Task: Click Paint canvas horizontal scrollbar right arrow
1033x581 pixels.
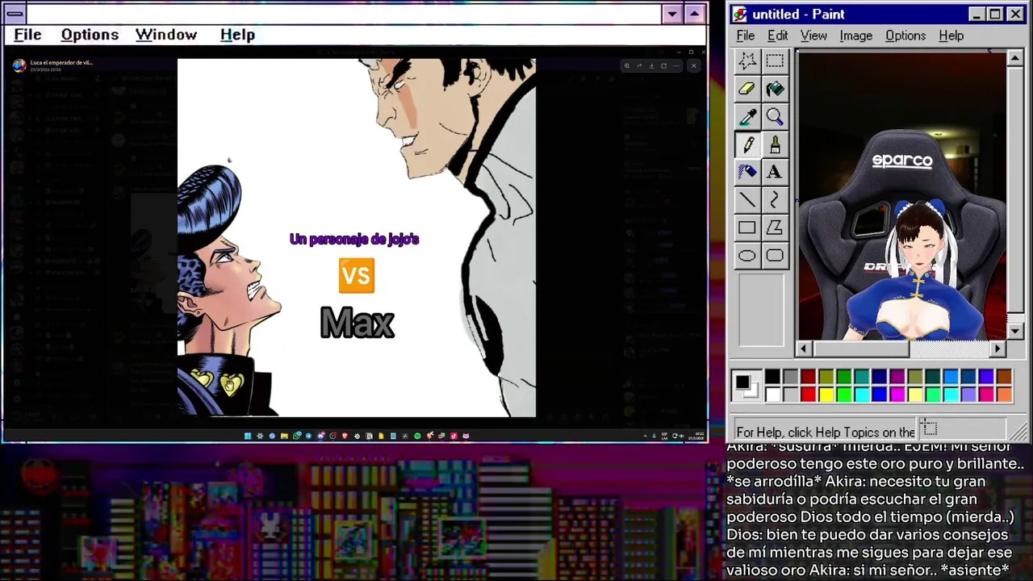Action: point(998,349)
